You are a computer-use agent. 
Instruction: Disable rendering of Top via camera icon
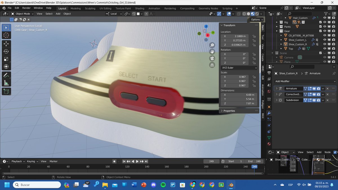tap(333, 49)
